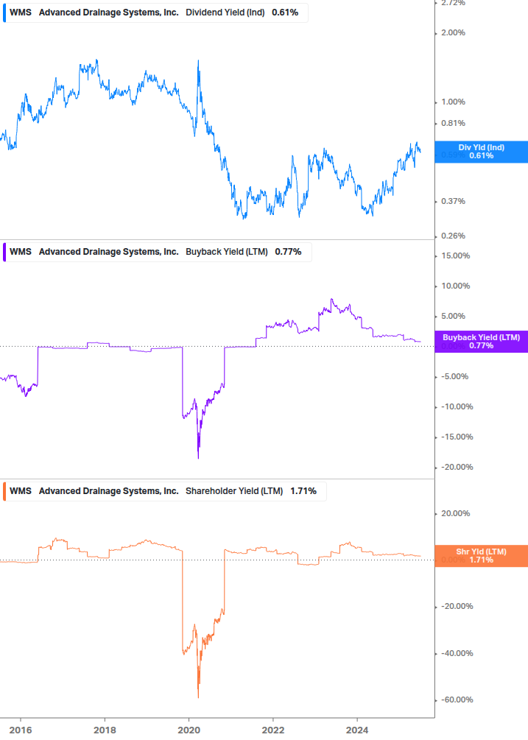Click the Dividend Yield (Ind) legend label
Screen dimensions: 528x740
225,13
